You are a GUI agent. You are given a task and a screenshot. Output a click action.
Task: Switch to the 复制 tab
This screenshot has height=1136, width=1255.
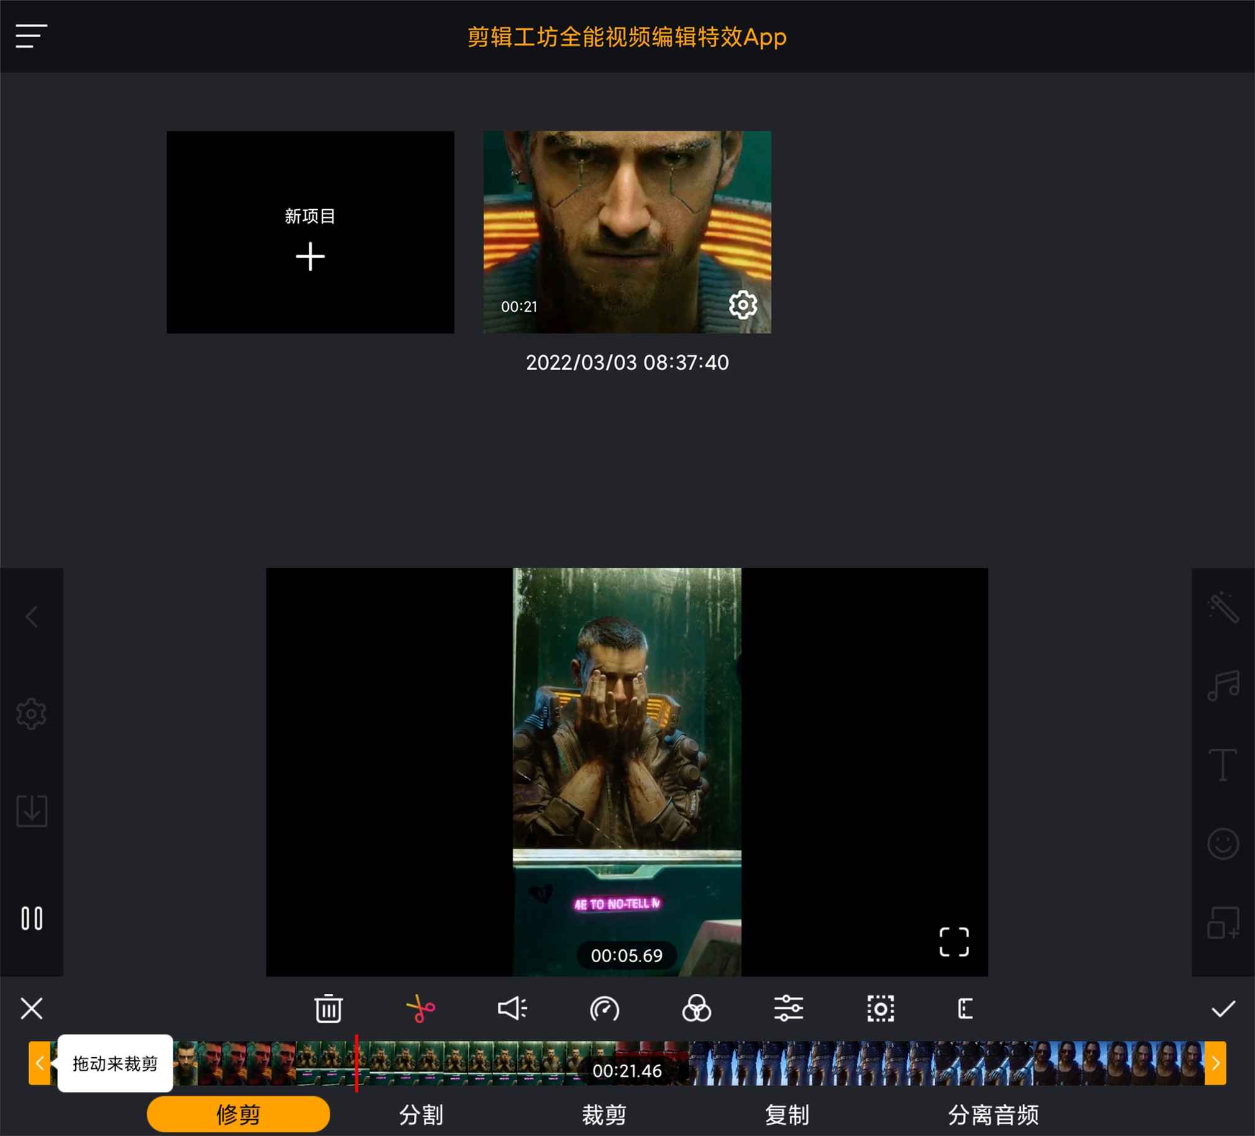point(788,1115)
